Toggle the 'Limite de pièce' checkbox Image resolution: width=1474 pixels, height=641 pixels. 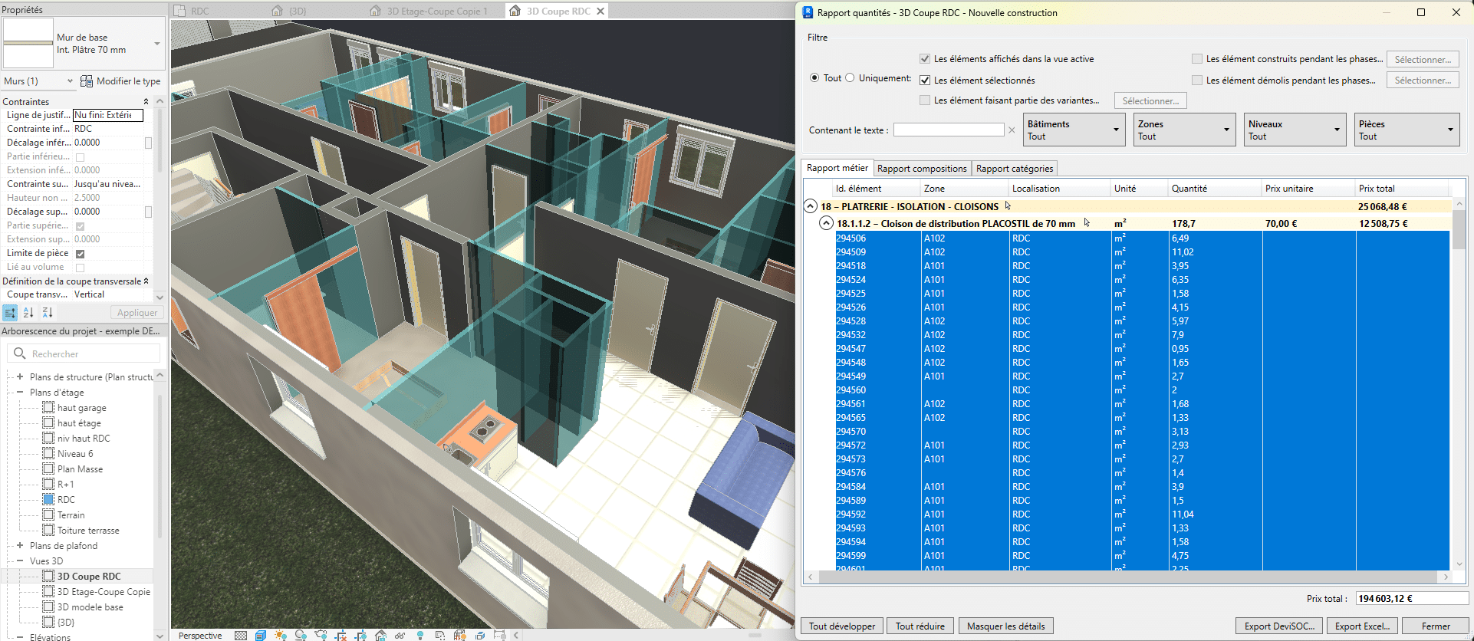(81, 254)
